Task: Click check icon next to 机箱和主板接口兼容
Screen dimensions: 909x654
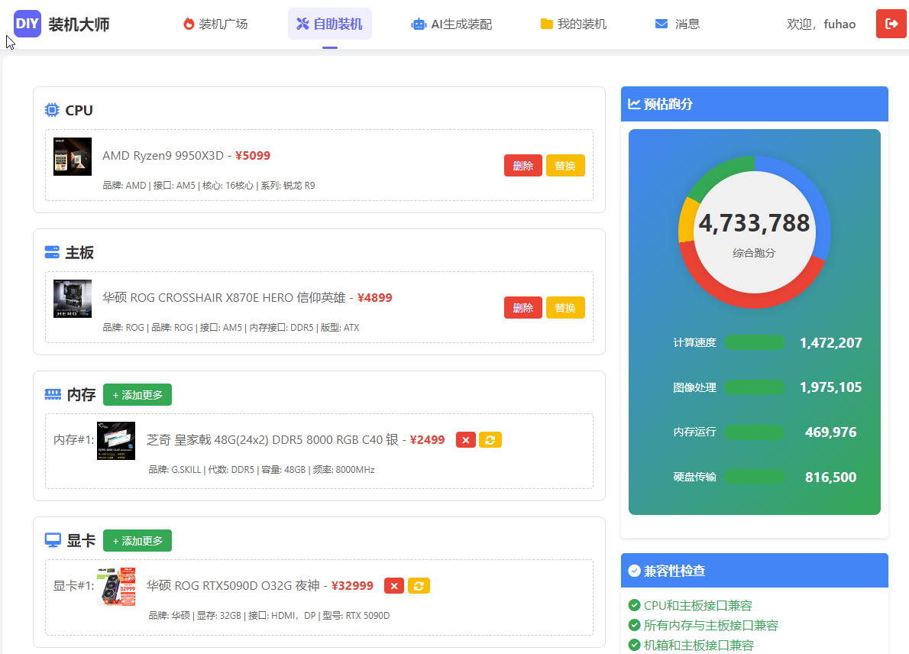Action: point(634,645)
